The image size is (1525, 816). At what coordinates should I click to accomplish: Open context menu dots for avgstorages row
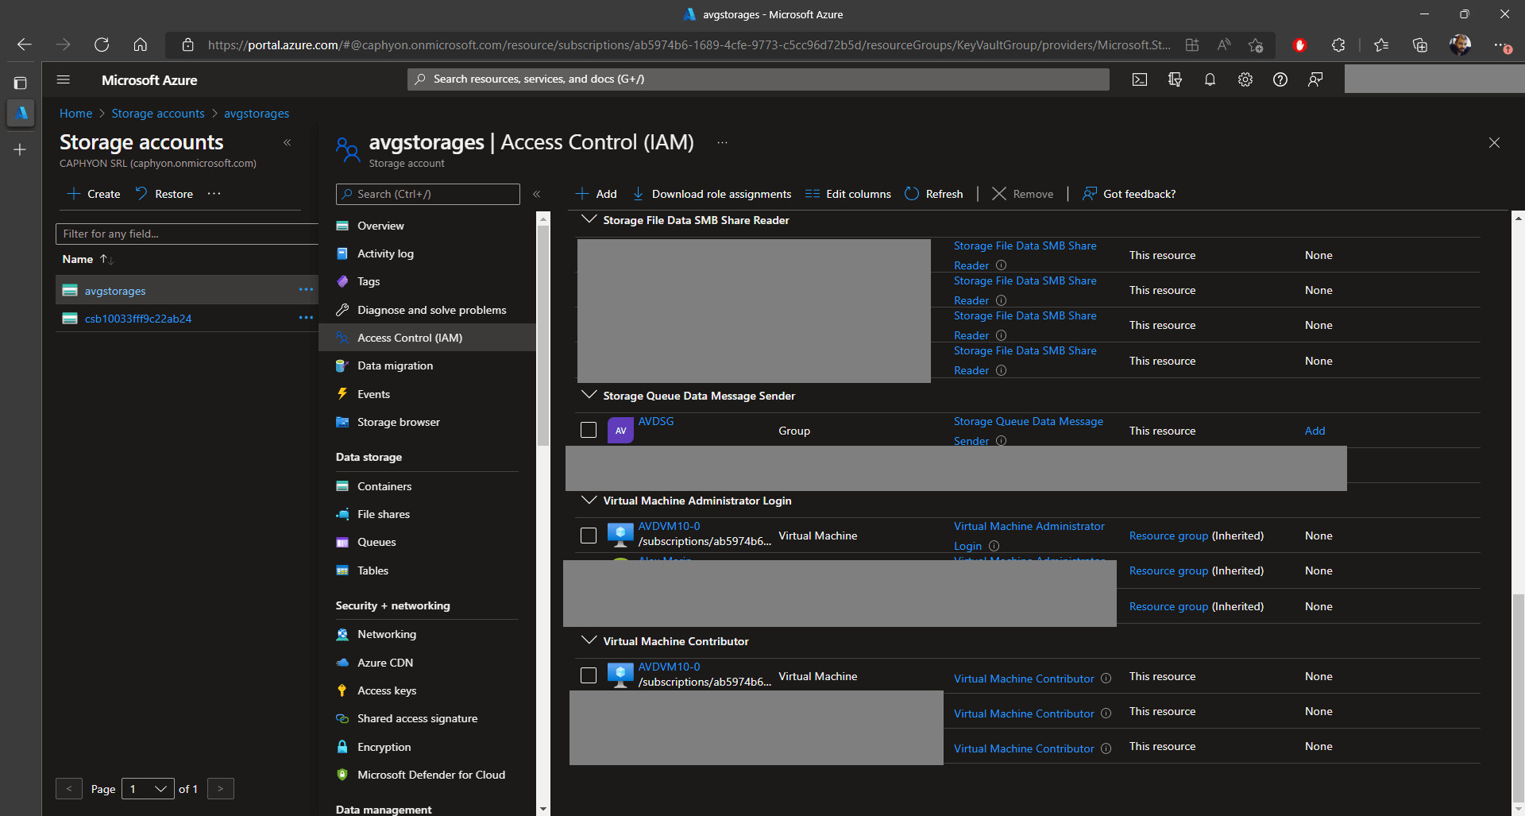pos(306,290)
